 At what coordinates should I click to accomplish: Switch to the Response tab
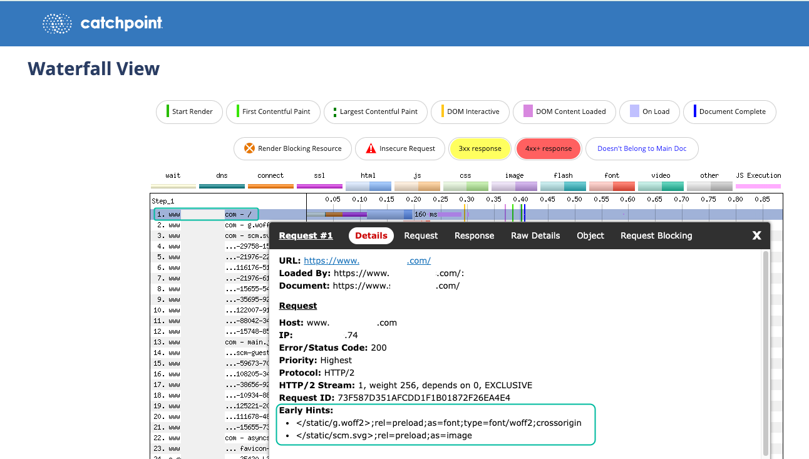point(474,235)
